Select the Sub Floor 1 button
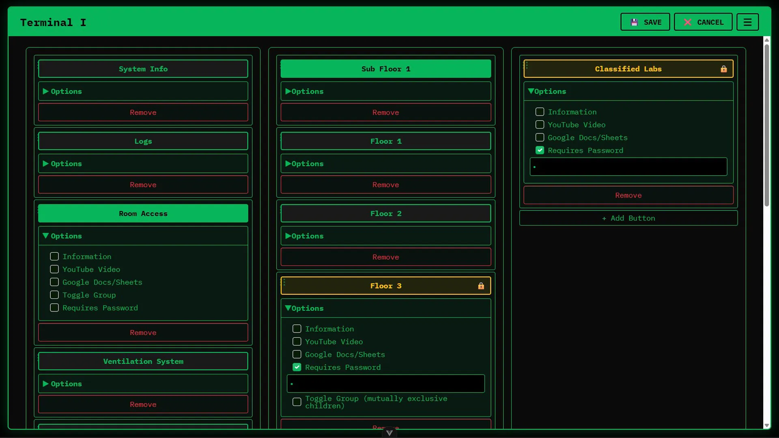Image resolution: width=779 pixels, height=438 pixels. tap(385, 69)
